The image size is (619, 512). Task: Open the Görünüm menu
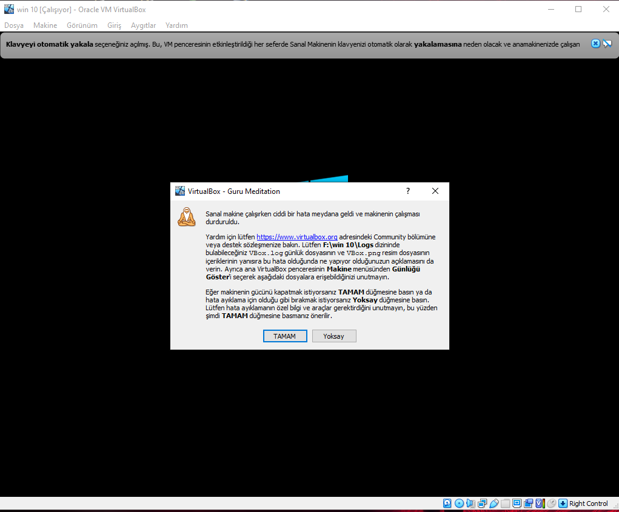tap(82, 25)
